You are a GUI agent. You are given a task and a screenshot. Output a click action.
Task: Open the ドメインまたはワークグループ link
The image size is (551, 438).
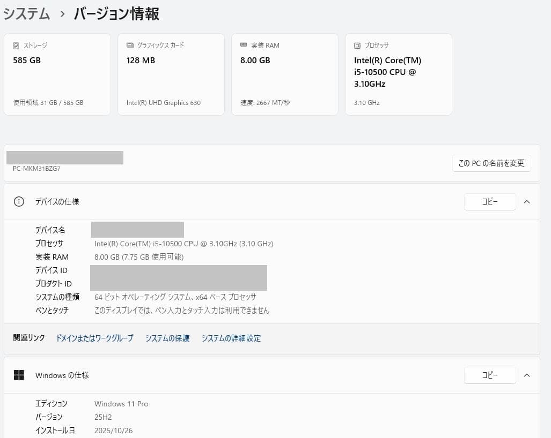(94, 338)
